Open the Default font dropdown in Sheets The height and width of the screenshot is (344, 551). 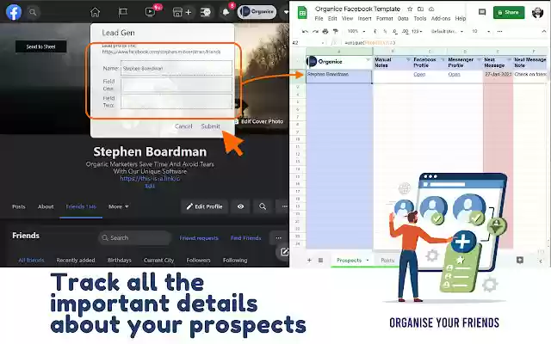click(447, 31)
